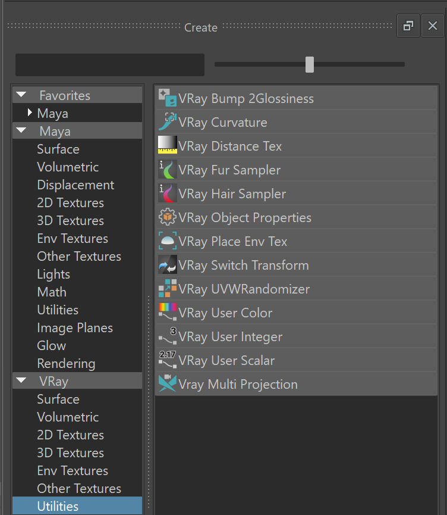Screen dimensions: 447x515
Task: Click the VRay Fur Sampler icon
Action: 168,170
